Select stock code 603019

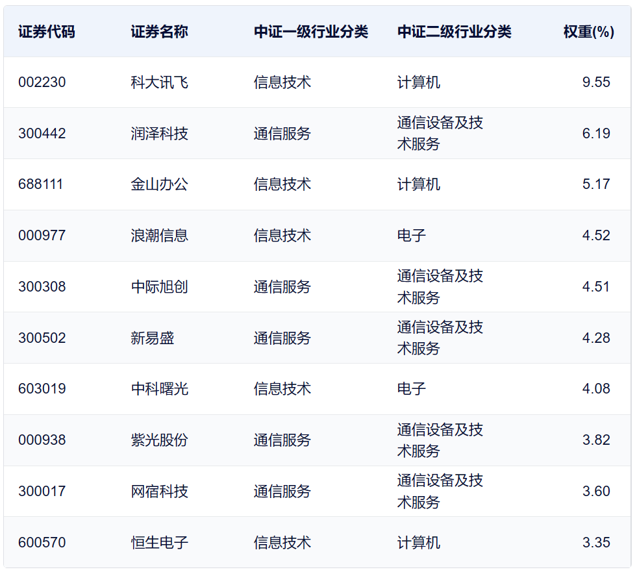tap(42, 389)
